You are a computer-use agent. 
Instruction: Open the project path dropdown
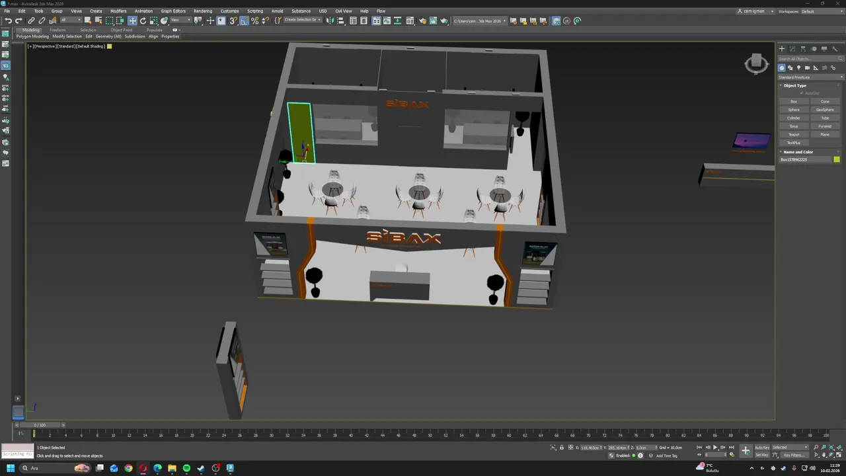(480, 20)
